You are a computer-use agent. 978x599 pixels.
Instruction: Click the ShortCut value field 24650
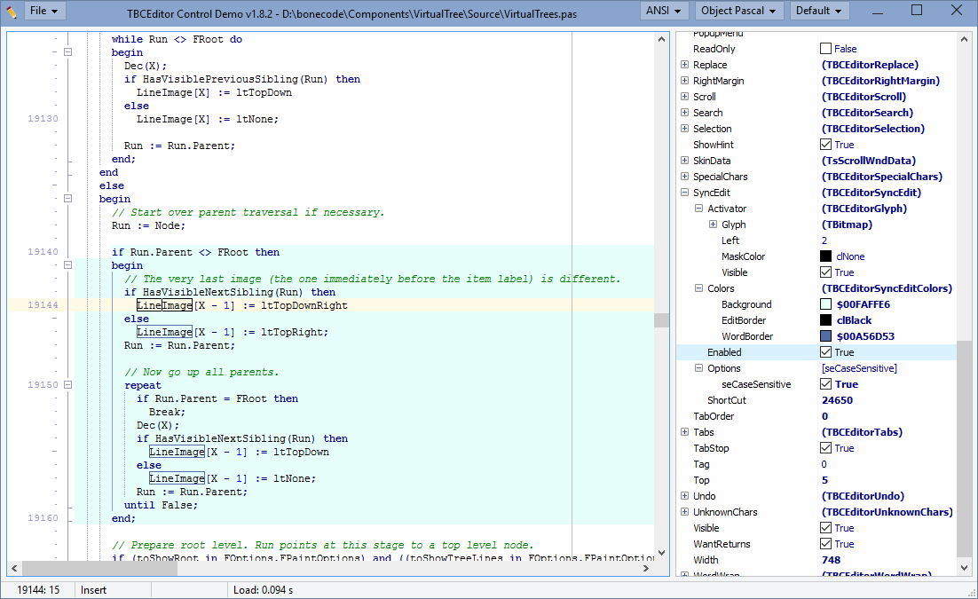point(837,400)
